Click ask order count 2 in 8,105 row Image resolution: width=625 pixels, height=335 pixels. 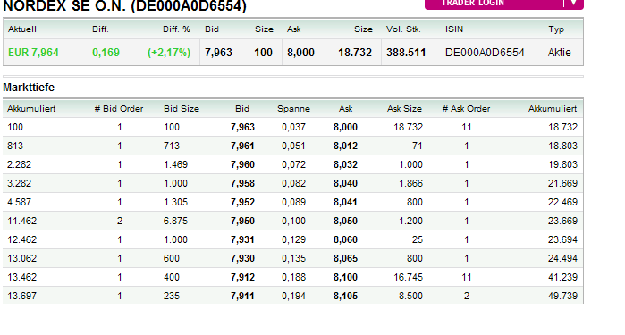pyautogui.click(x=467, y=296)
